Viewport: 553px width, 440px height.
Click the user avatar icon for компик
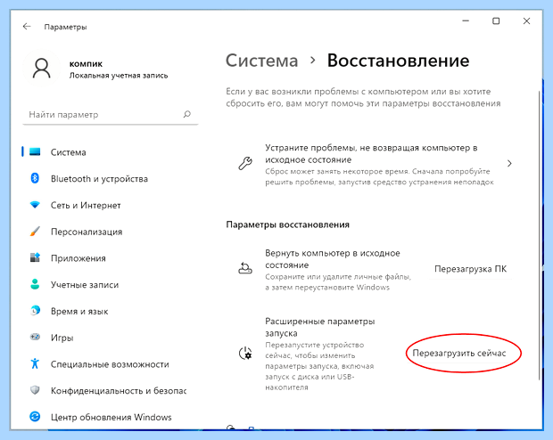point(42,69)
